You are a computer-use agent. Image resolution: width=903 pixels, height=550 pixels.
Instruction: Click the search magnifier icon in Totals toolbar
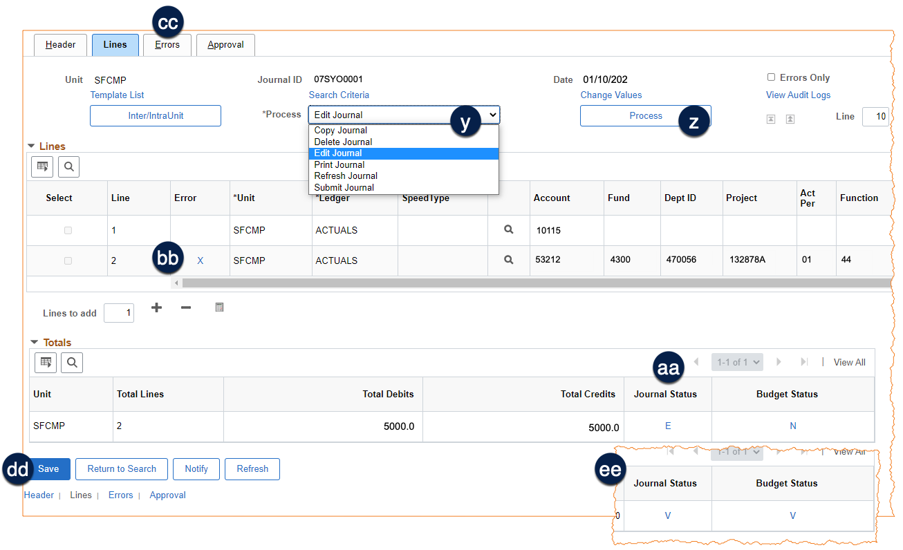(72, 361)
